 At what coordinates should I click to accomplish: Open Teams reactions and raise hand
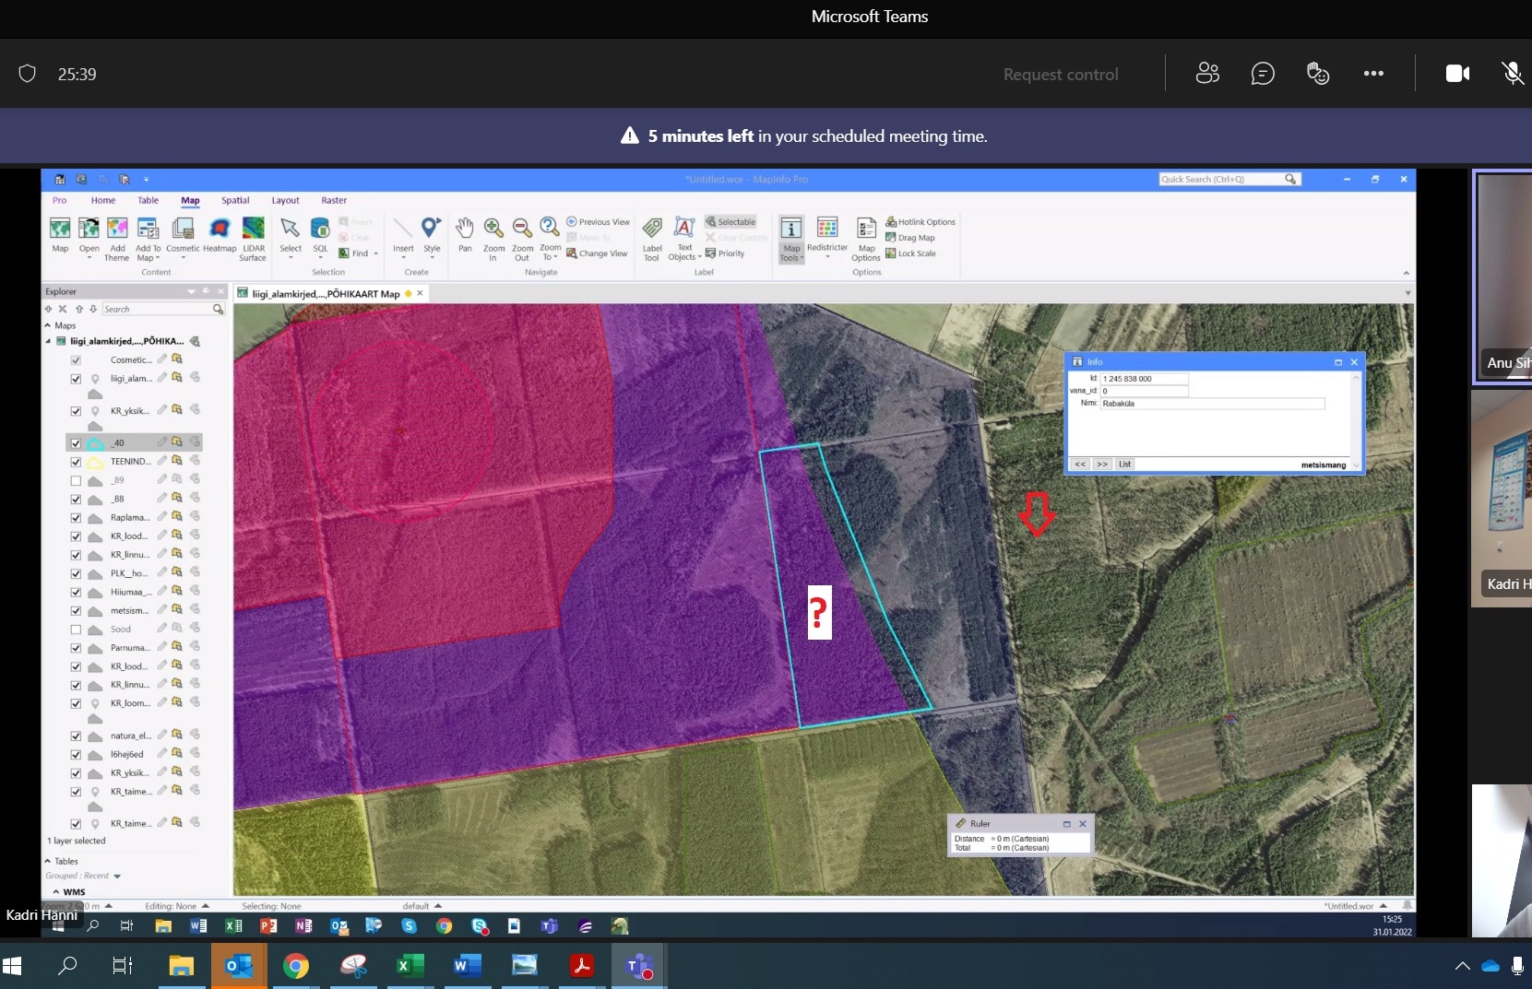[1318, 74]
